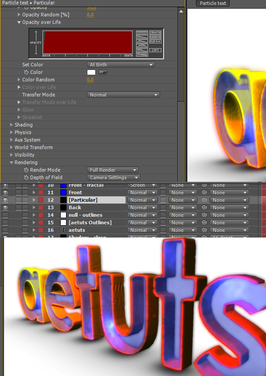This screenshot has width=266, height=376.
Task: Click the parent pick whip for Back layer
Action: point(204,207)
